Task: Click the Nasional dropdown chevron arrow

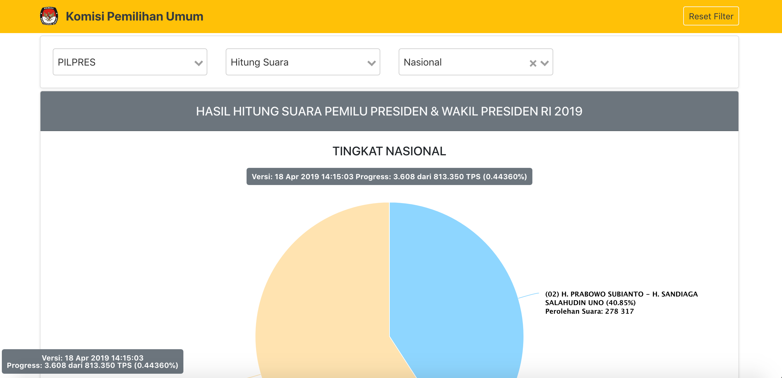Action: tap(545, 63)
